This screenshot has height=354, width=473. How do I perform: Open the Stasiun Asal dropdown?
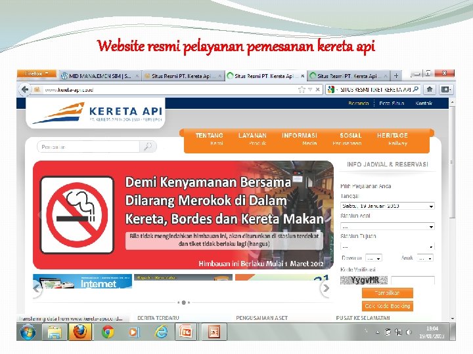point(388,226)
